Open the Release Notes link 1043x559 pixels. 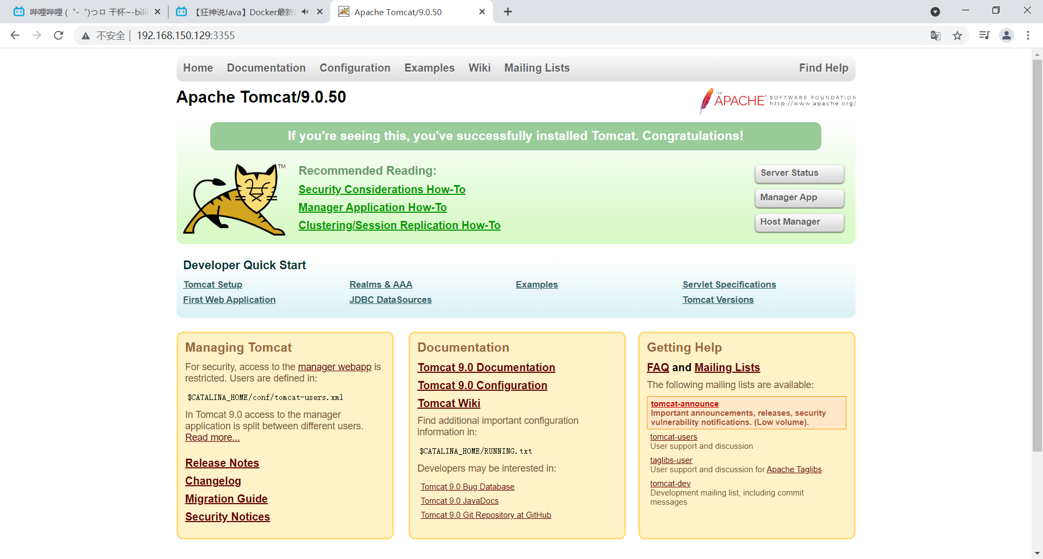222,463
